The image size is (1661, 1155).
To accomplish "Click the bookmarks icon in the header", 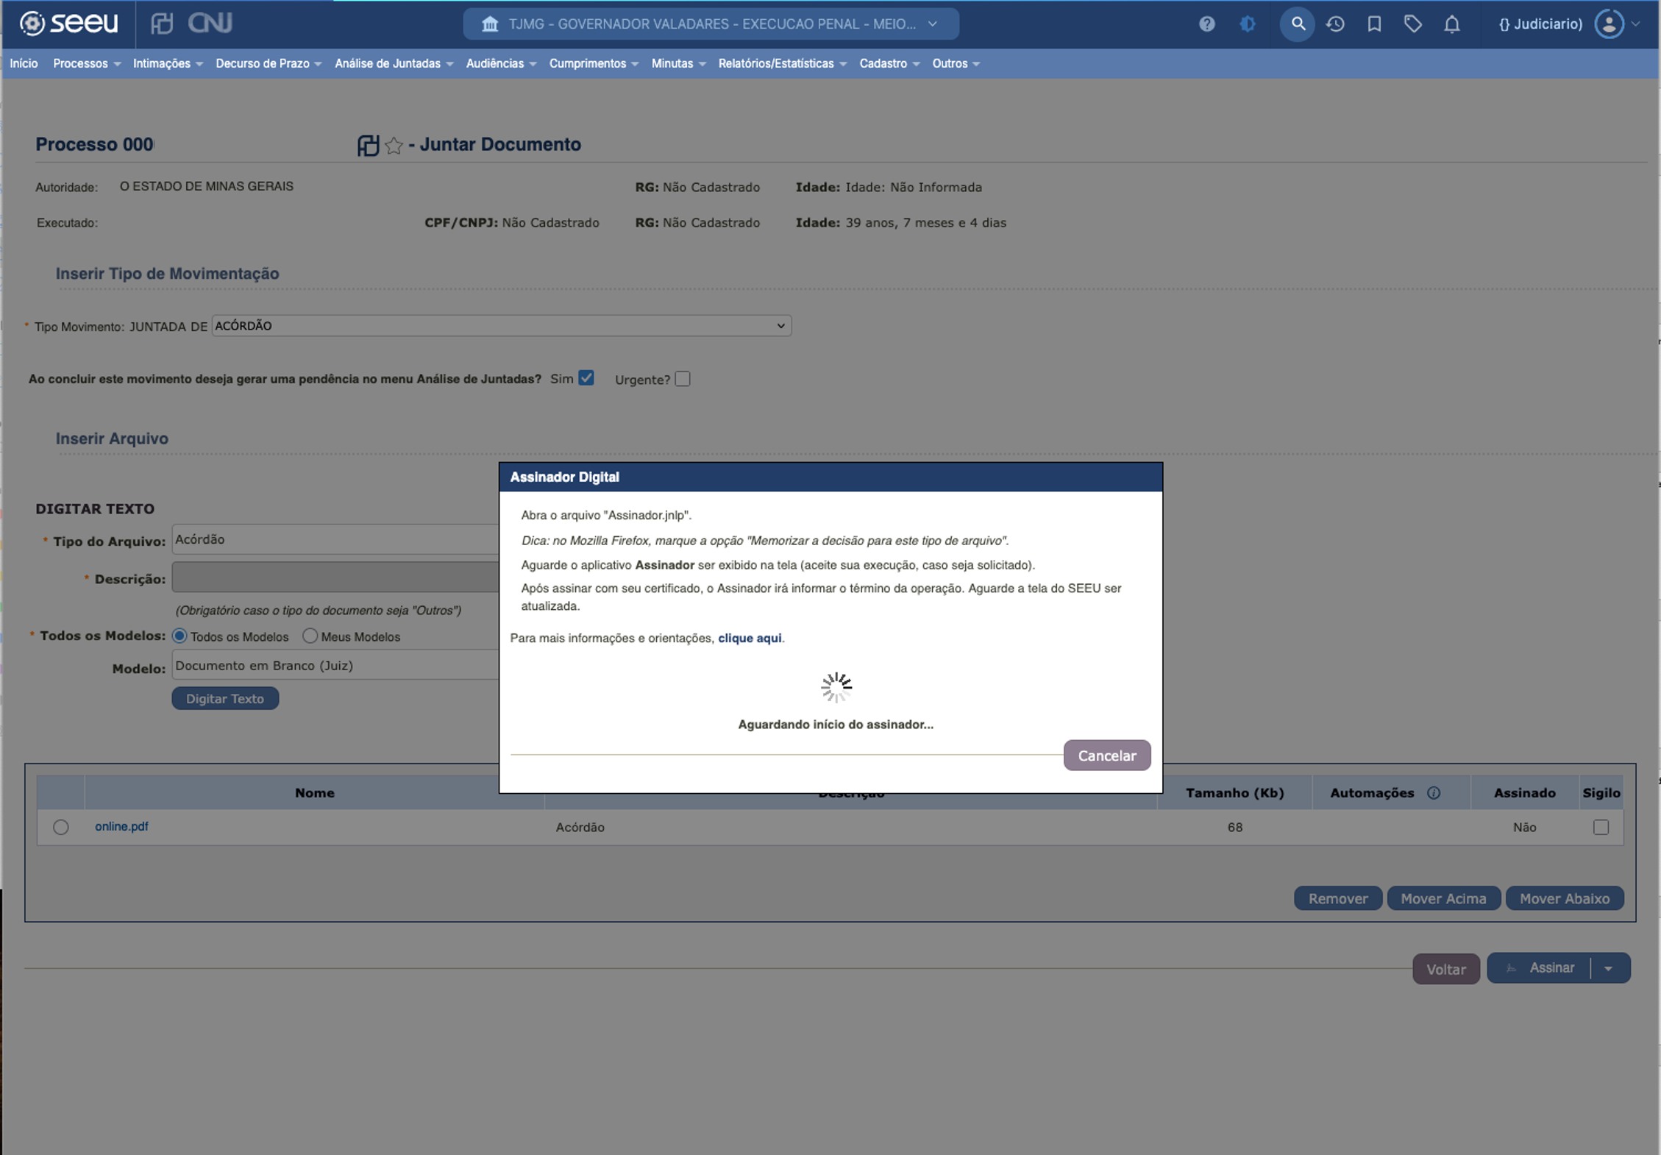I will click(x=1374, y=24).
